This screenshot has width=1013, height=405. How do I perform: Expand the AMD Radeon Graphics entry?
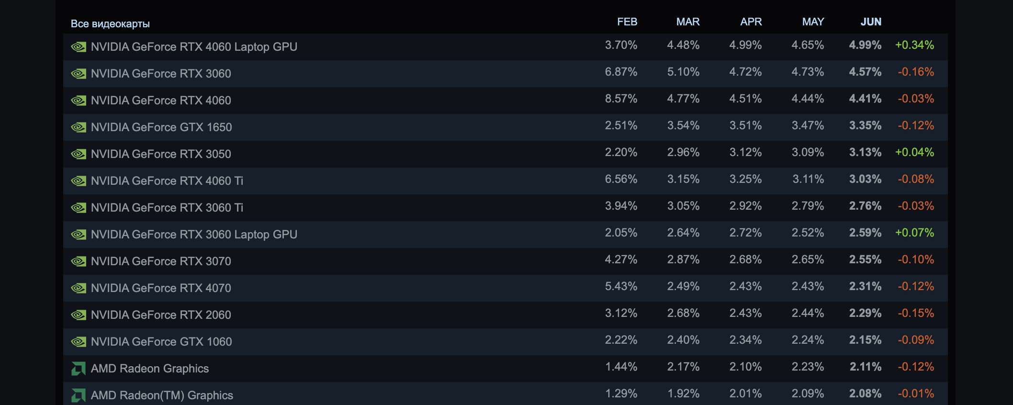coord(150,368)
